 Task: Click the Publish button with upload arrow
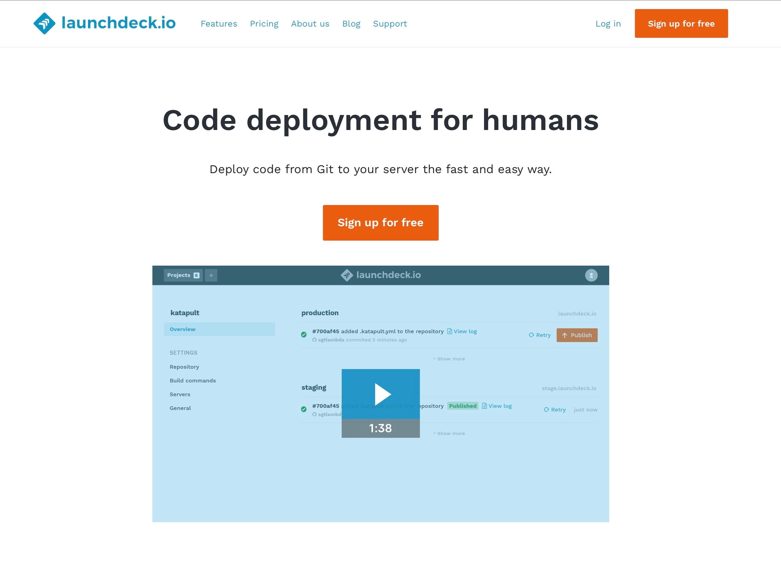[577, 335]
